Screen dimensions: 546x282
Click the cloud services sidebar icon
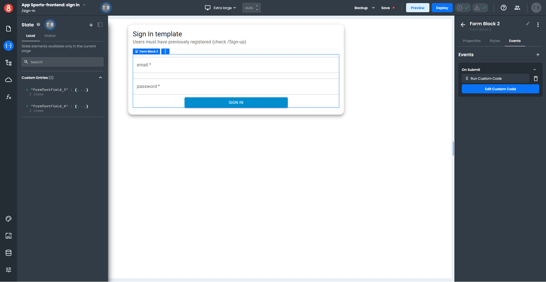click(9, 80)
